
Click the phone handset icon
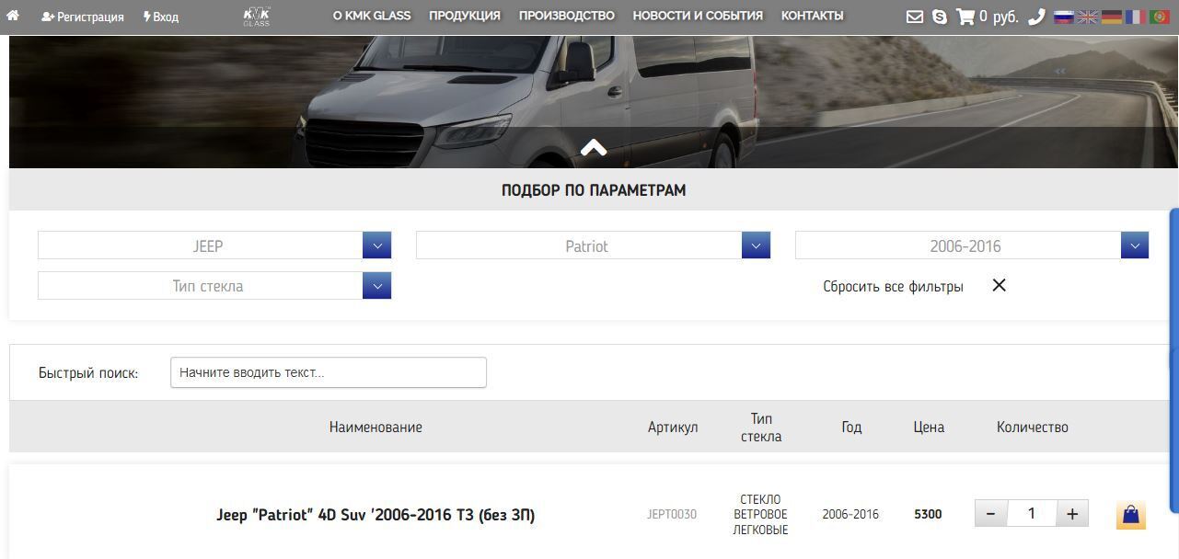tap(1036, 17)
